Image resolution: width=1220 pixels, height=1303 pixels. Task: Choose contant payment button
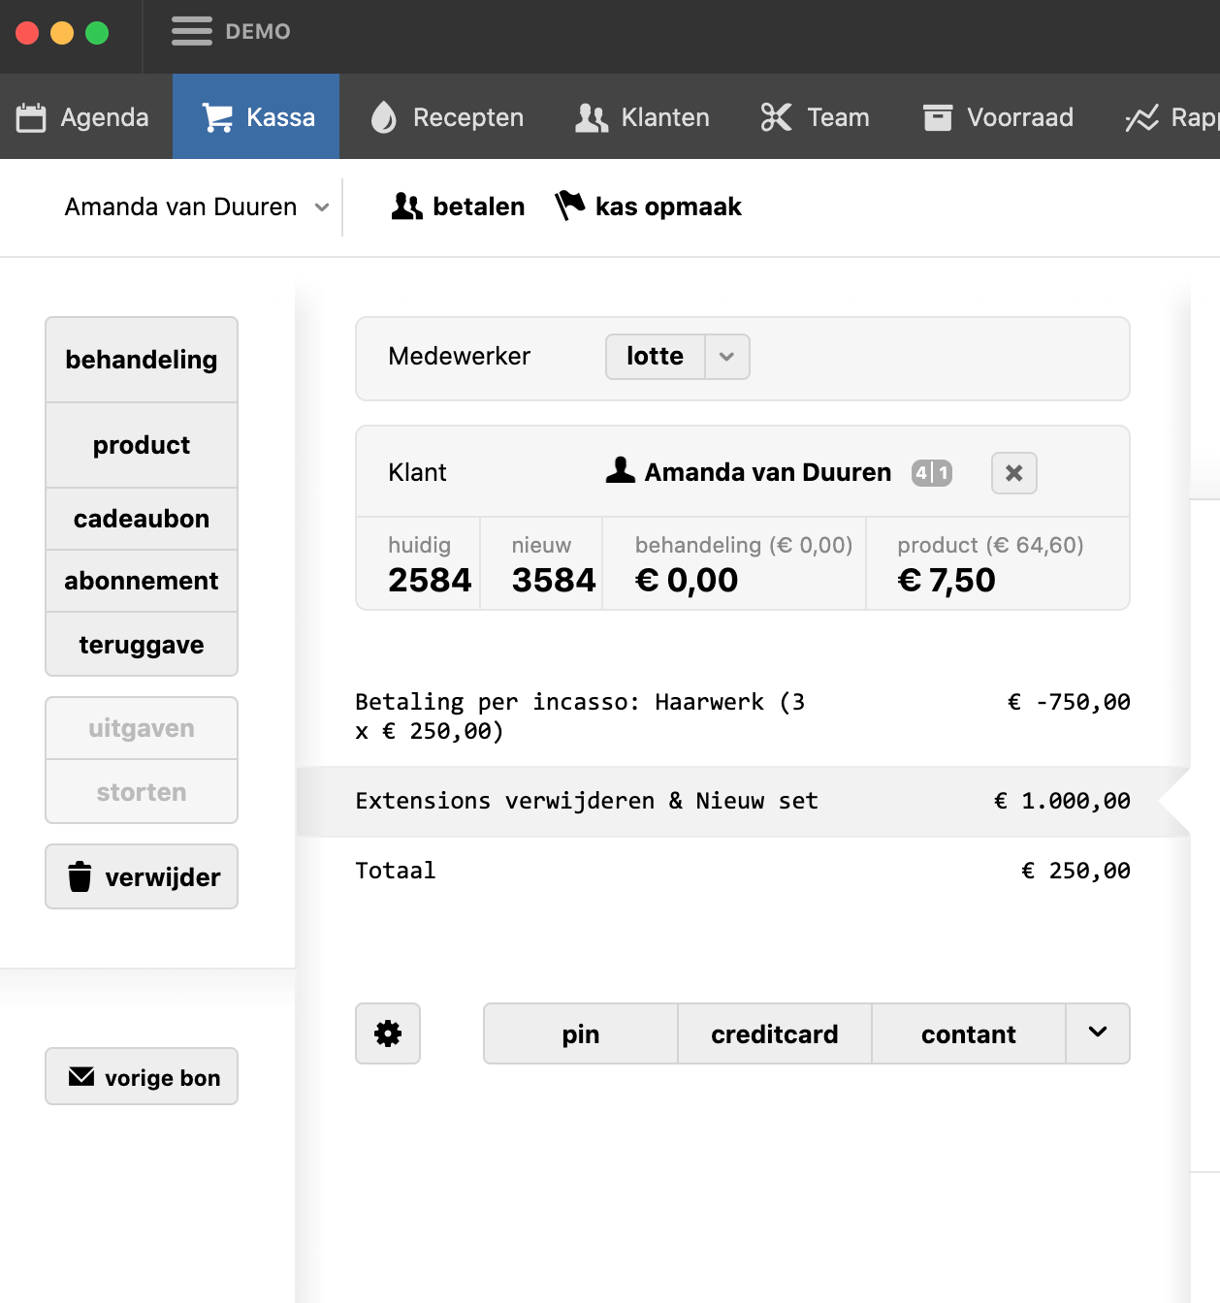click(x=968, y=1033)
